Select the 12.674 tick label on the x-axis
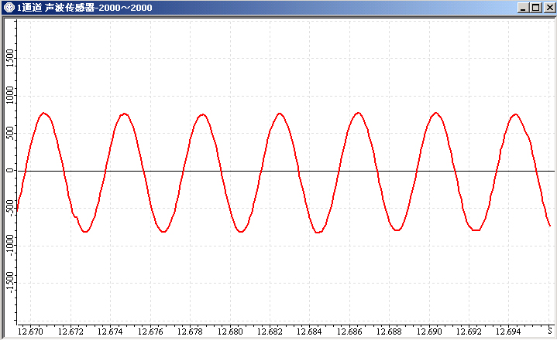 [111, 331]
